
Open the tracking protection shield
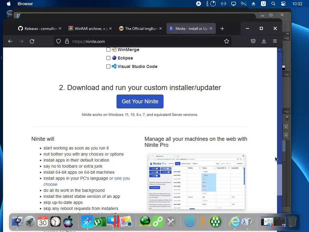(x=59, y=41)
